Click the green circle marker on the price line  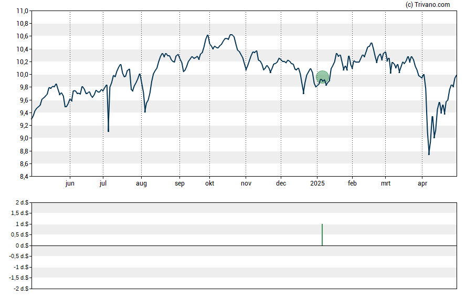point(322,77)
